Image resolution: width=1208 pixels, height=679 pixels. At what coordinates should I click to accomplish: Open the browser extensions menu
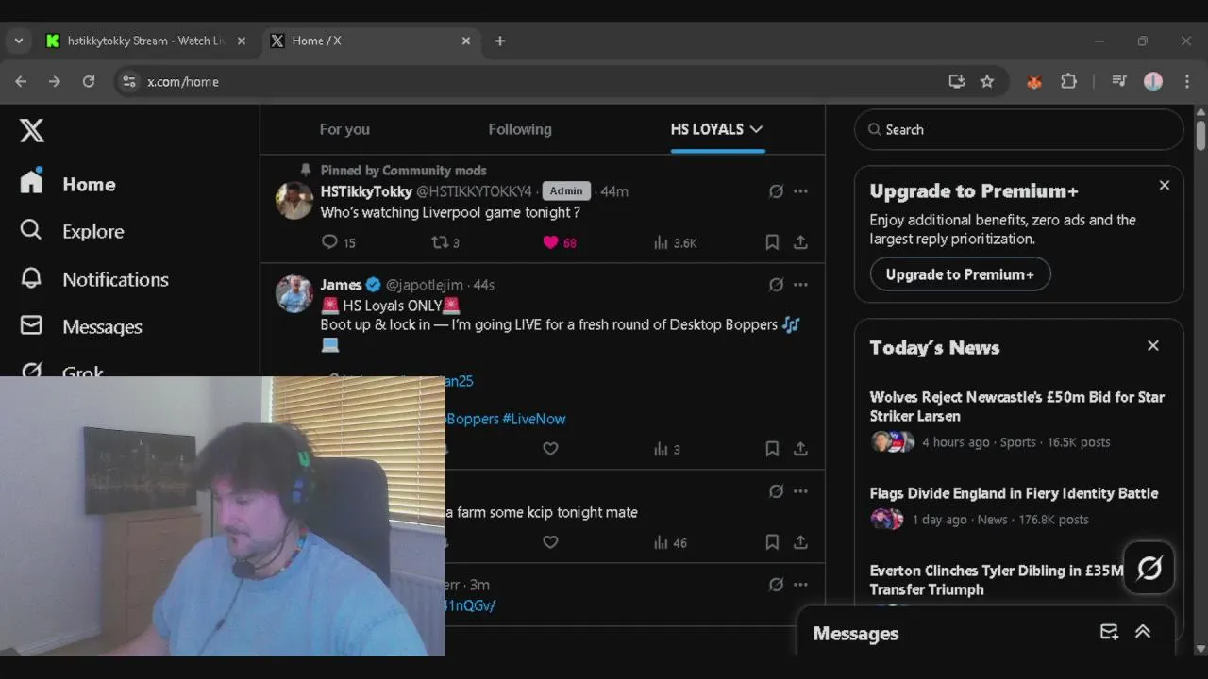pyautogui.click(x=1068, y=82)
